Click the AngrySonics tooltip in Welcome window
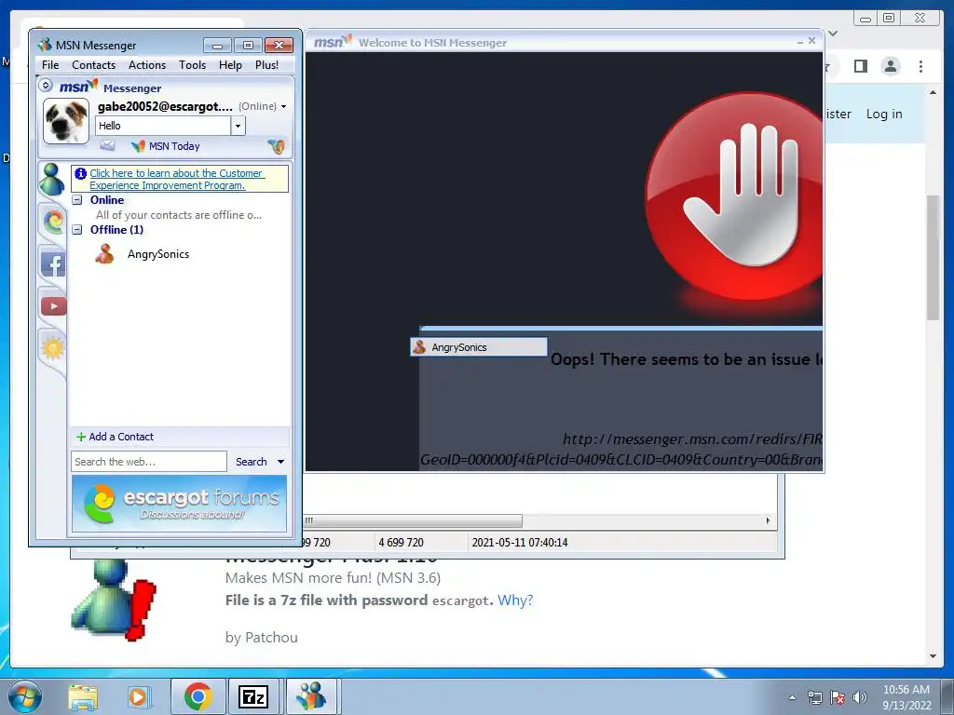 (x=479, y=347)
